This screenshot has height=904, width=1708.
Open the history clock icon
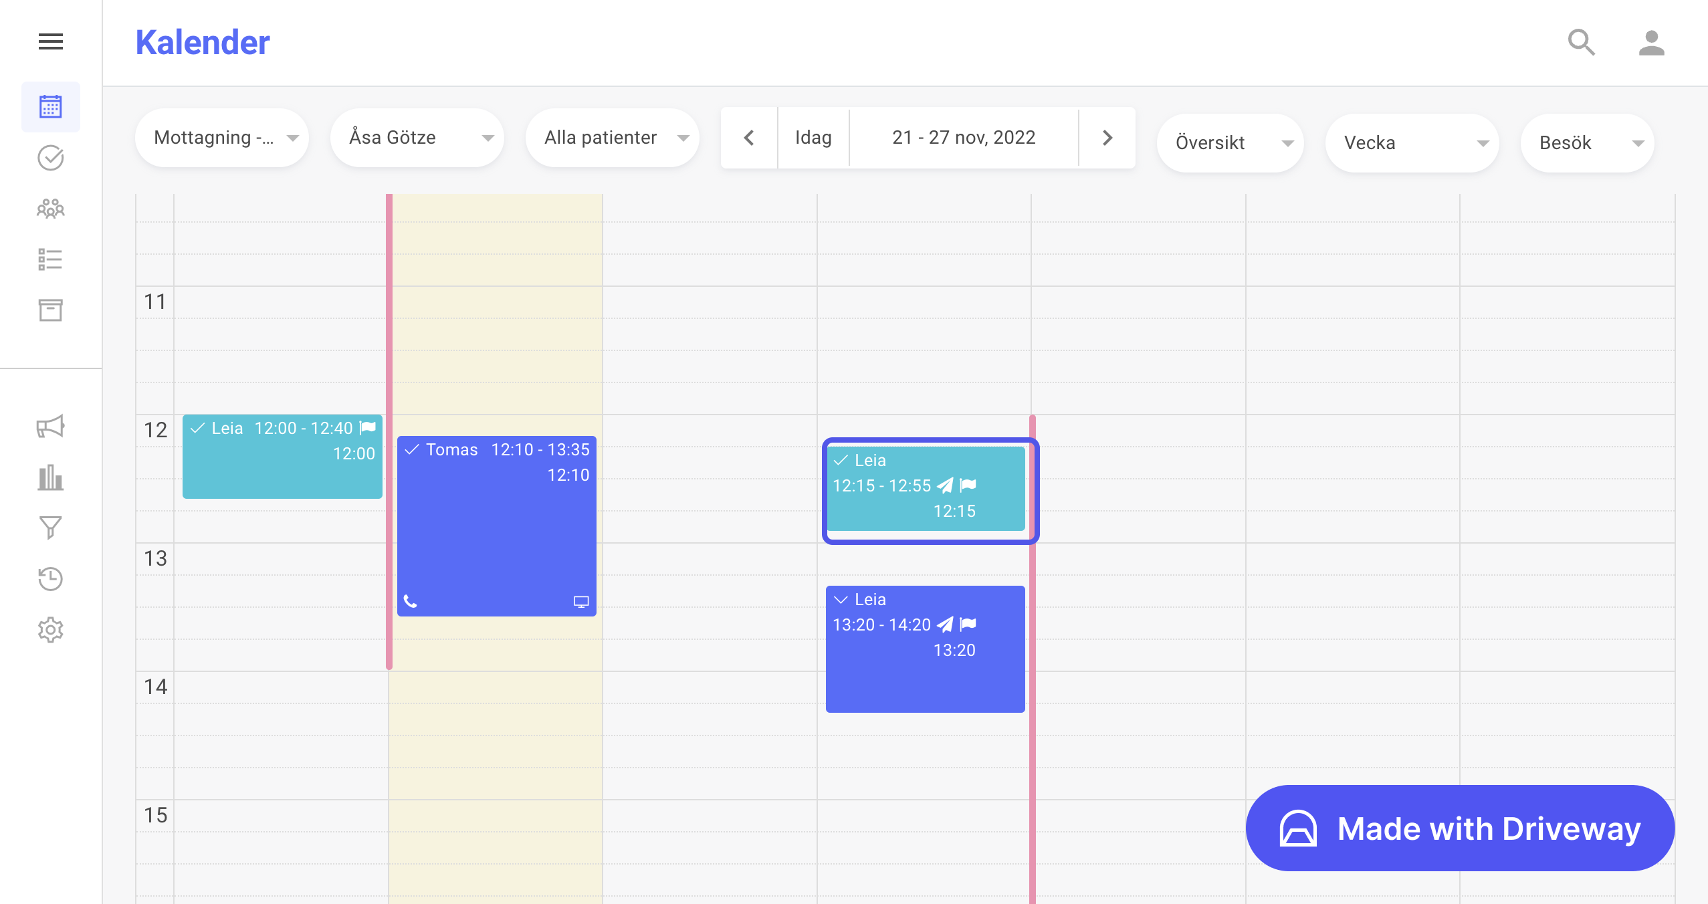(51, 579)
